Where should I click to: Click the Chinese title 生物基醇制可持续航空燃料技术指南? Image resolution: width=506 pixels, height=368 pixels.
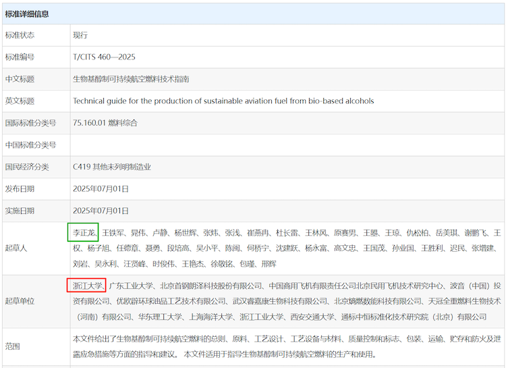point(131,79)
